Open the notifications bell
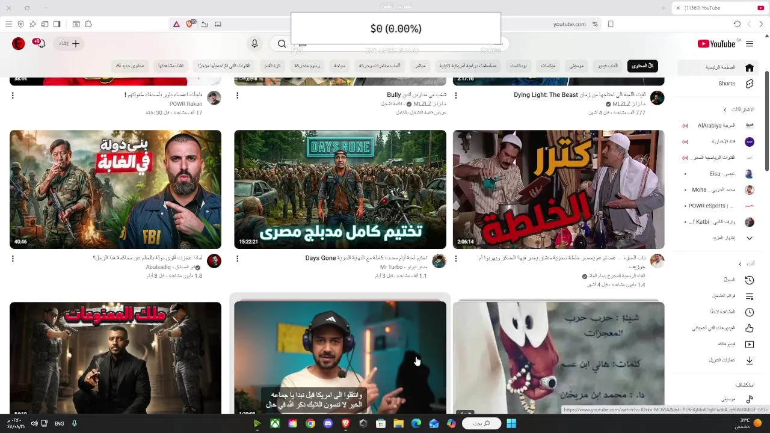770x433 pixels. [x=40, y=43]
